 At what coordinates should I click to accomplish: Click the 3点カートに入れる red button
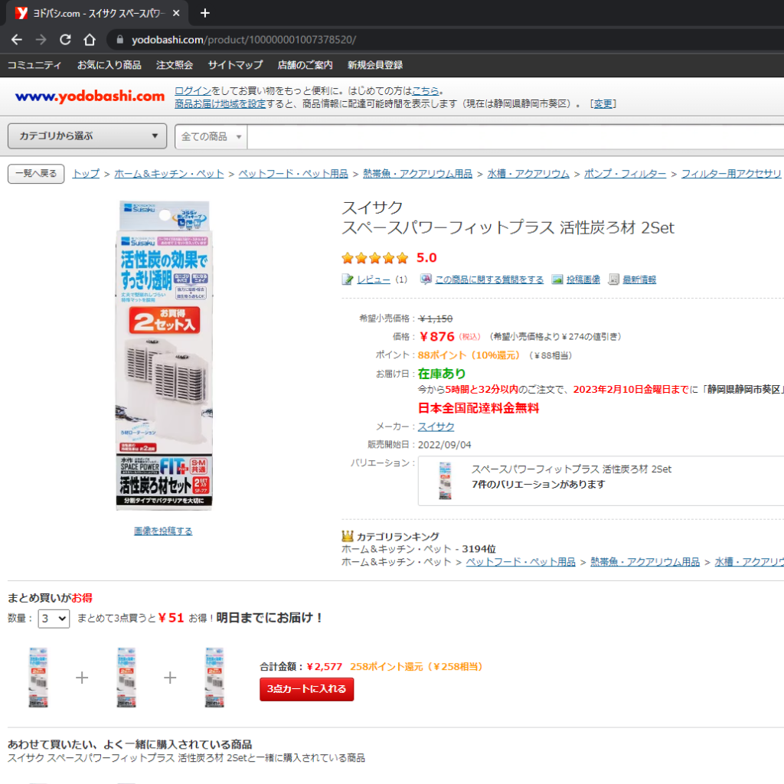pyautogui.click(x=306, y=689)
